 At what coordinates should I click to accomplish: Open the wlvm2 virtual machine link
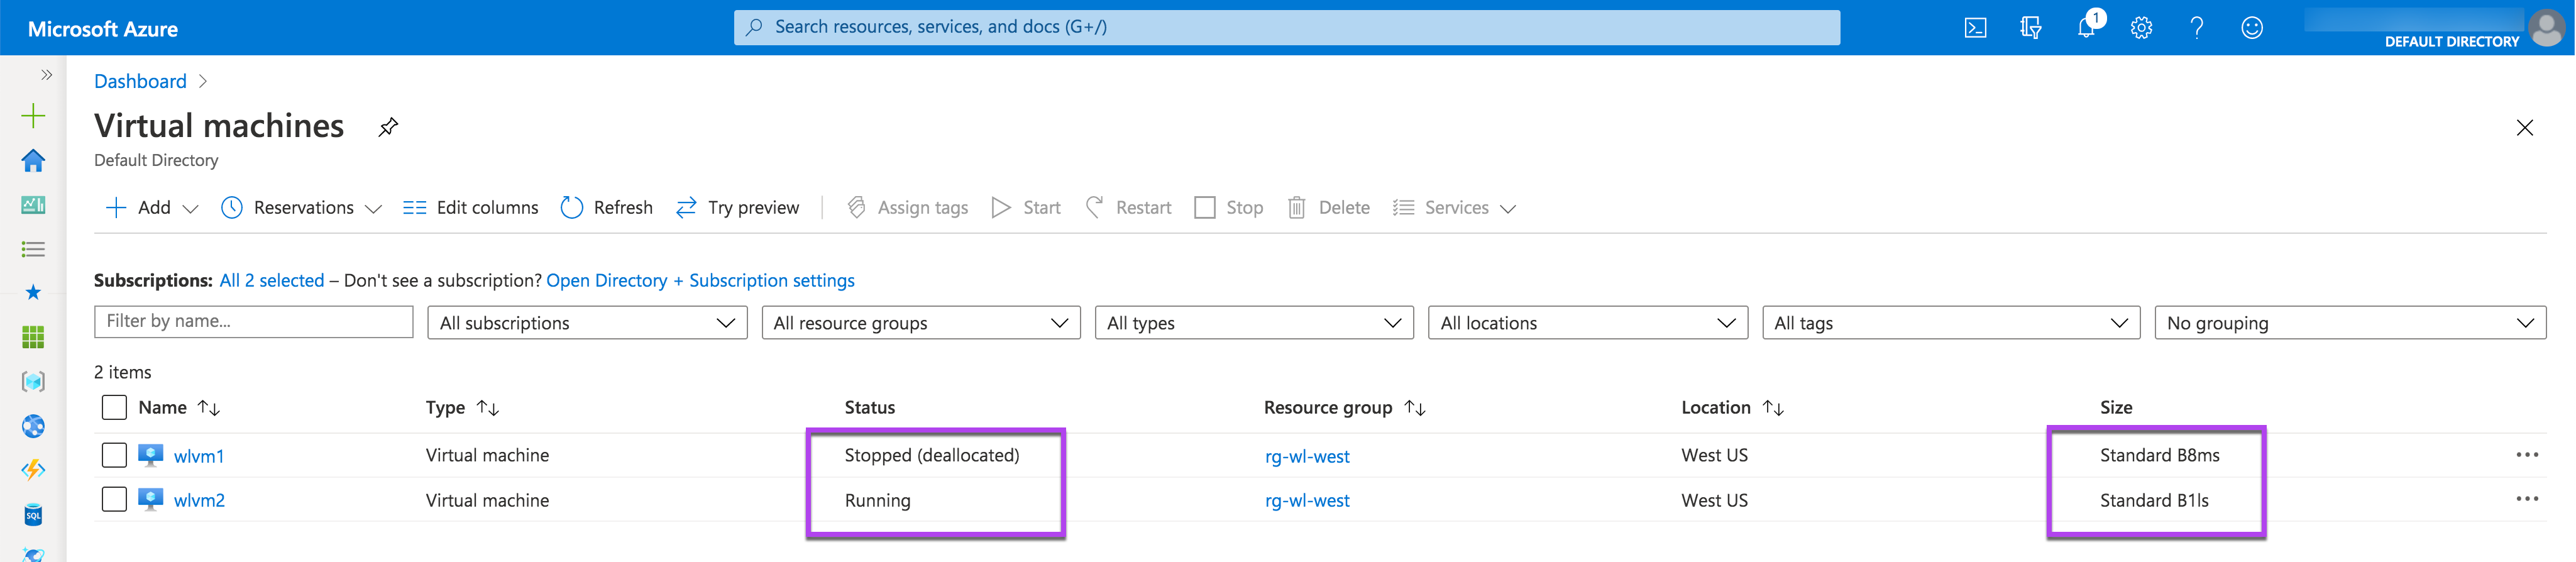(x=199, y=500)
